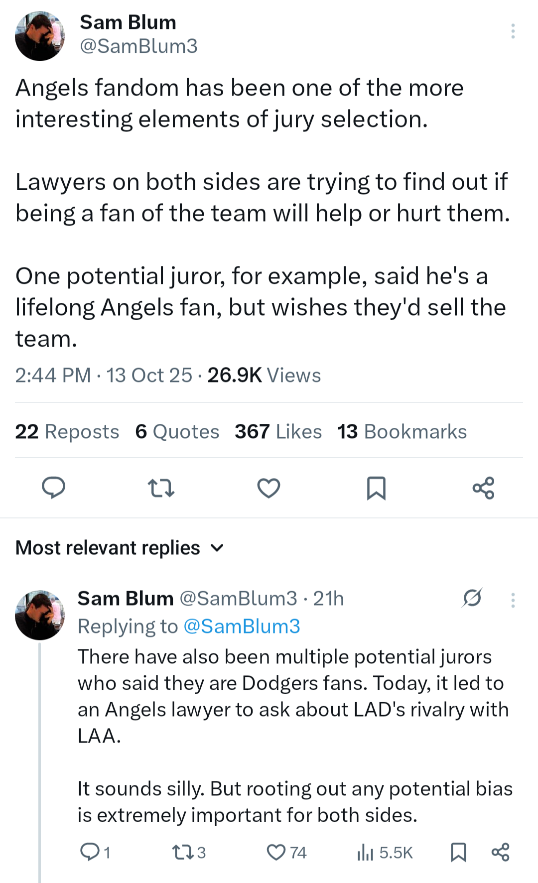Viewport: 538px width, 883px height.
Task: Open the reply tweet's three-dot menu
Action: 513,600
